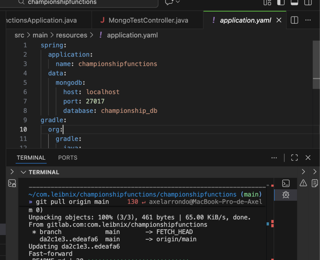Open the panel's ellipsis views menu
This screenshot has width=320, height=260.
click(x=274, y=158)
